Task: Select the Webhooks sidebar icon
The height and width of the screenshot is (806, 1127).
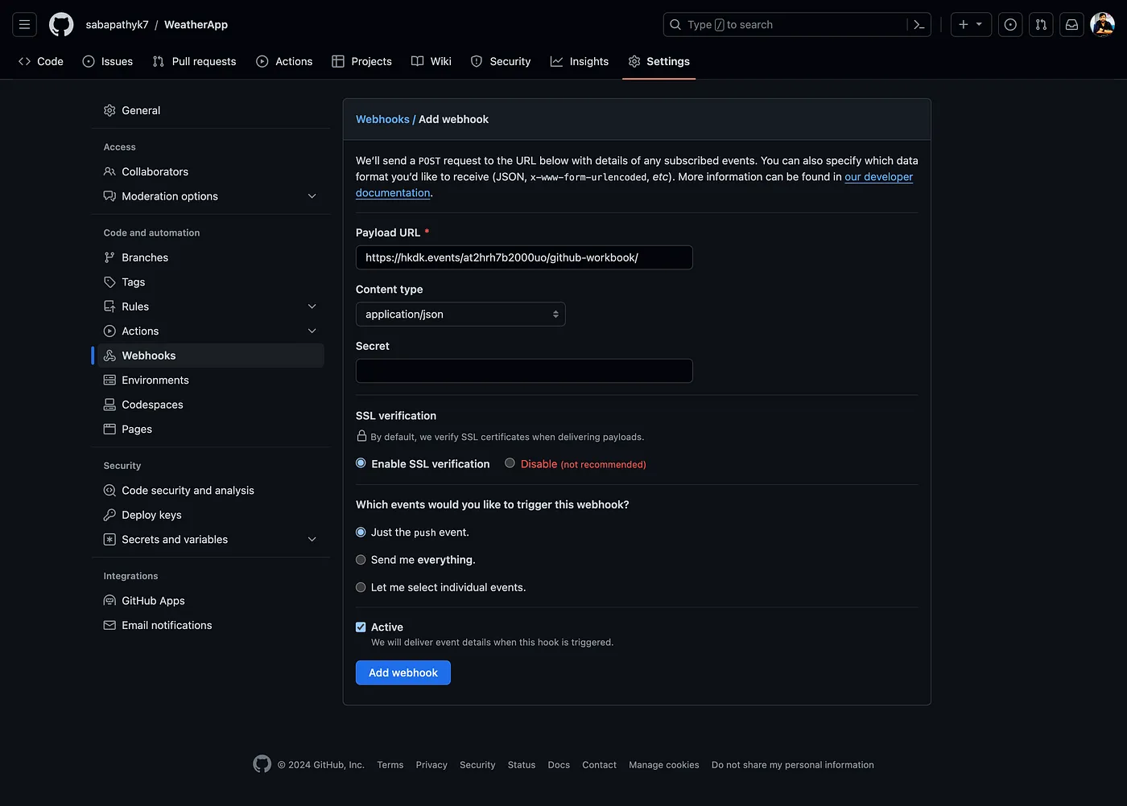Action: (x=109, y=355)
